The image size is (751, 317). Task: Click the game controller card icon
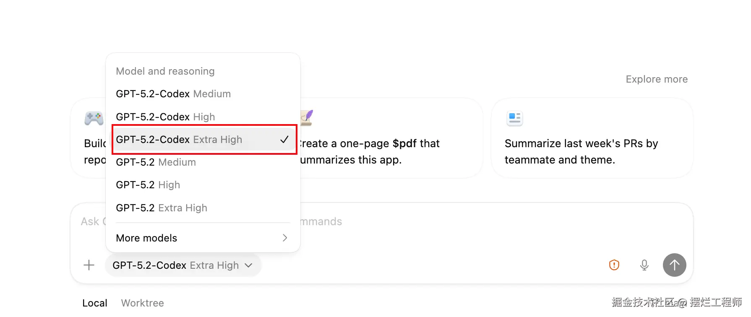coord(94,119)
